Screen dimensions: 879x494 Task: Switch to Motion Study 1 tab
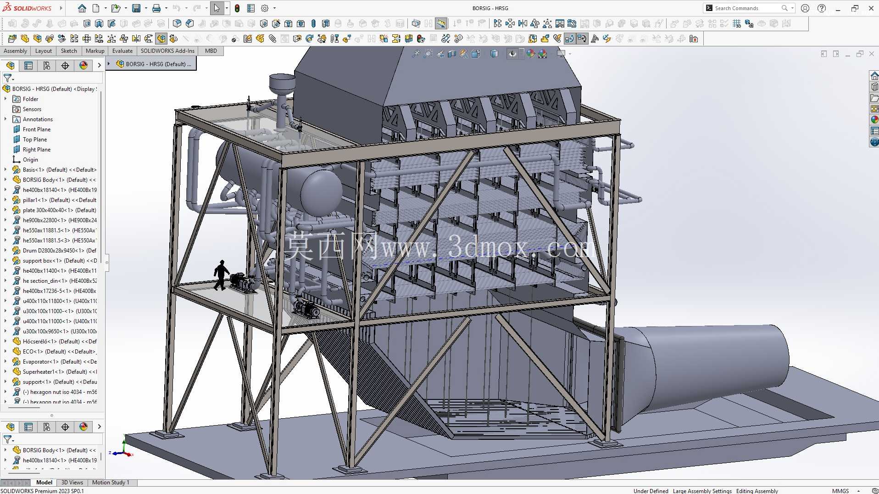pyautogui.click(x=111, y=483)
